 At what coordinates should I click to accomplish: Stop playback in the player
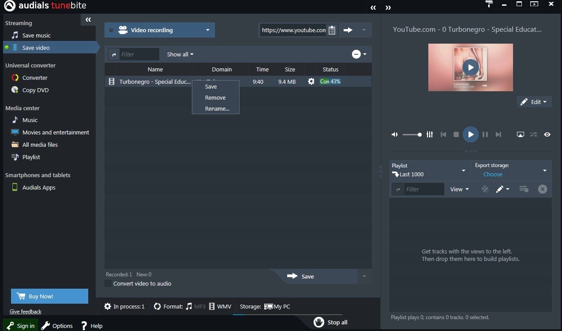[456, 134]
